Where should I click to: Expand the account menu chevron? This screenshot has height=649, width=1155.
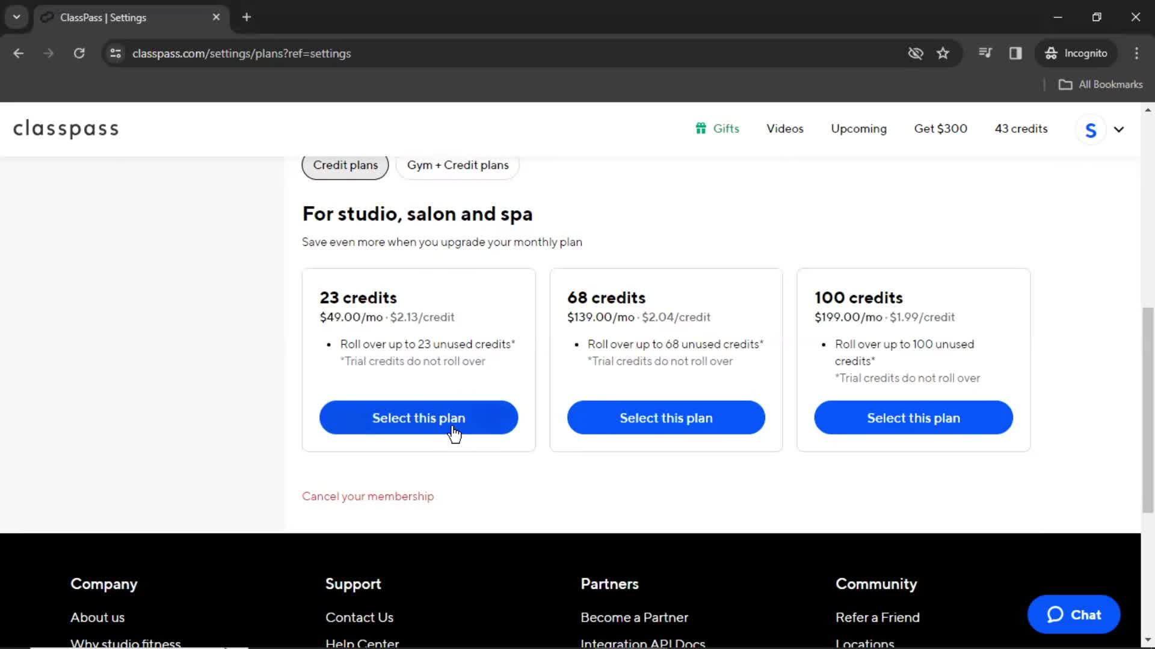pyautogui.click(x=1119, y=130)
